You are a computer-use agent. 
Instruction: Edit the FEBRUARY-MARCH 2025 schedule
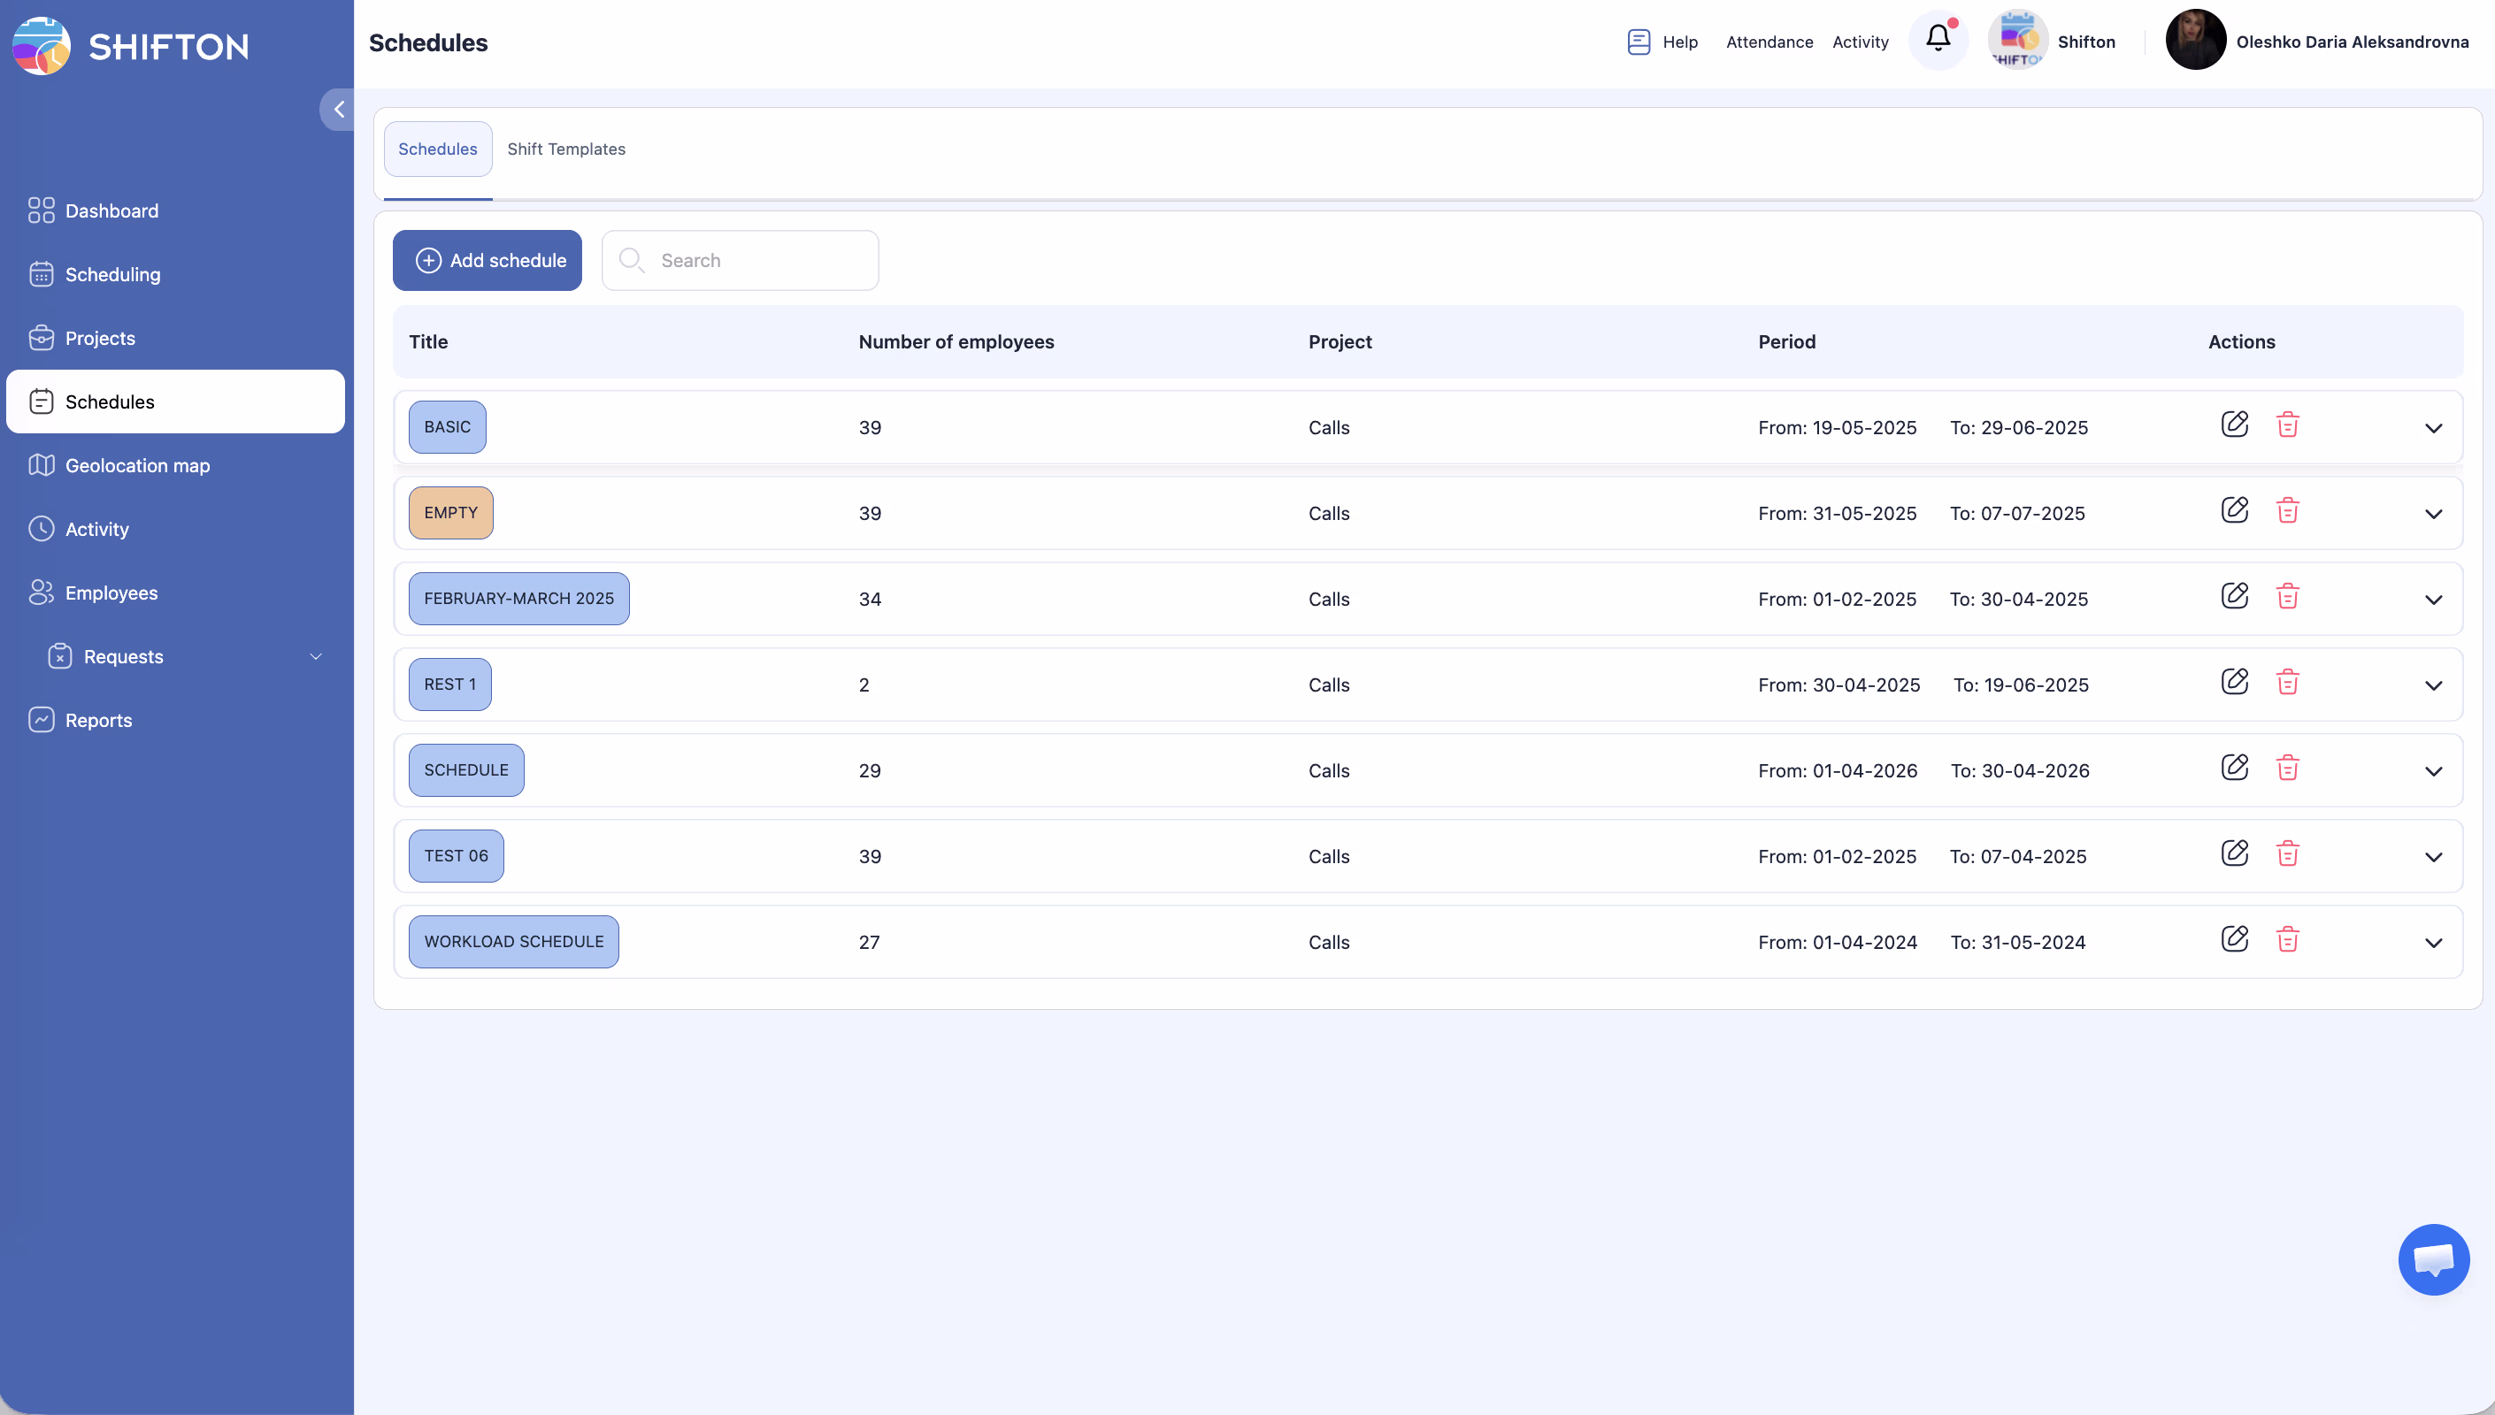click(2235, 597)
